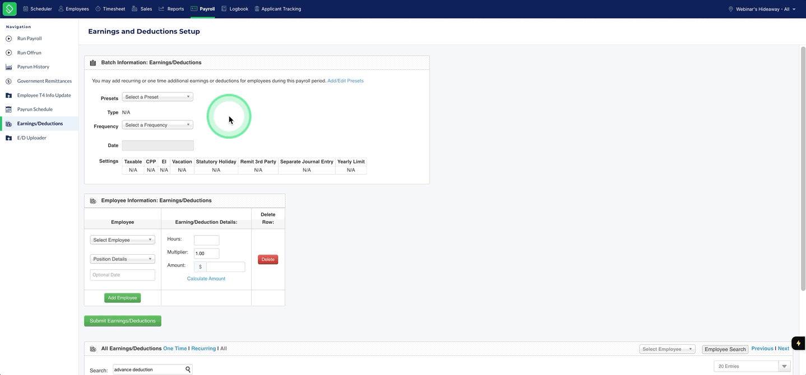This screenshot has height=375, width=806.
Task: Click the Employee T4 Info Update folder icon
Action: tap(8, 95)
